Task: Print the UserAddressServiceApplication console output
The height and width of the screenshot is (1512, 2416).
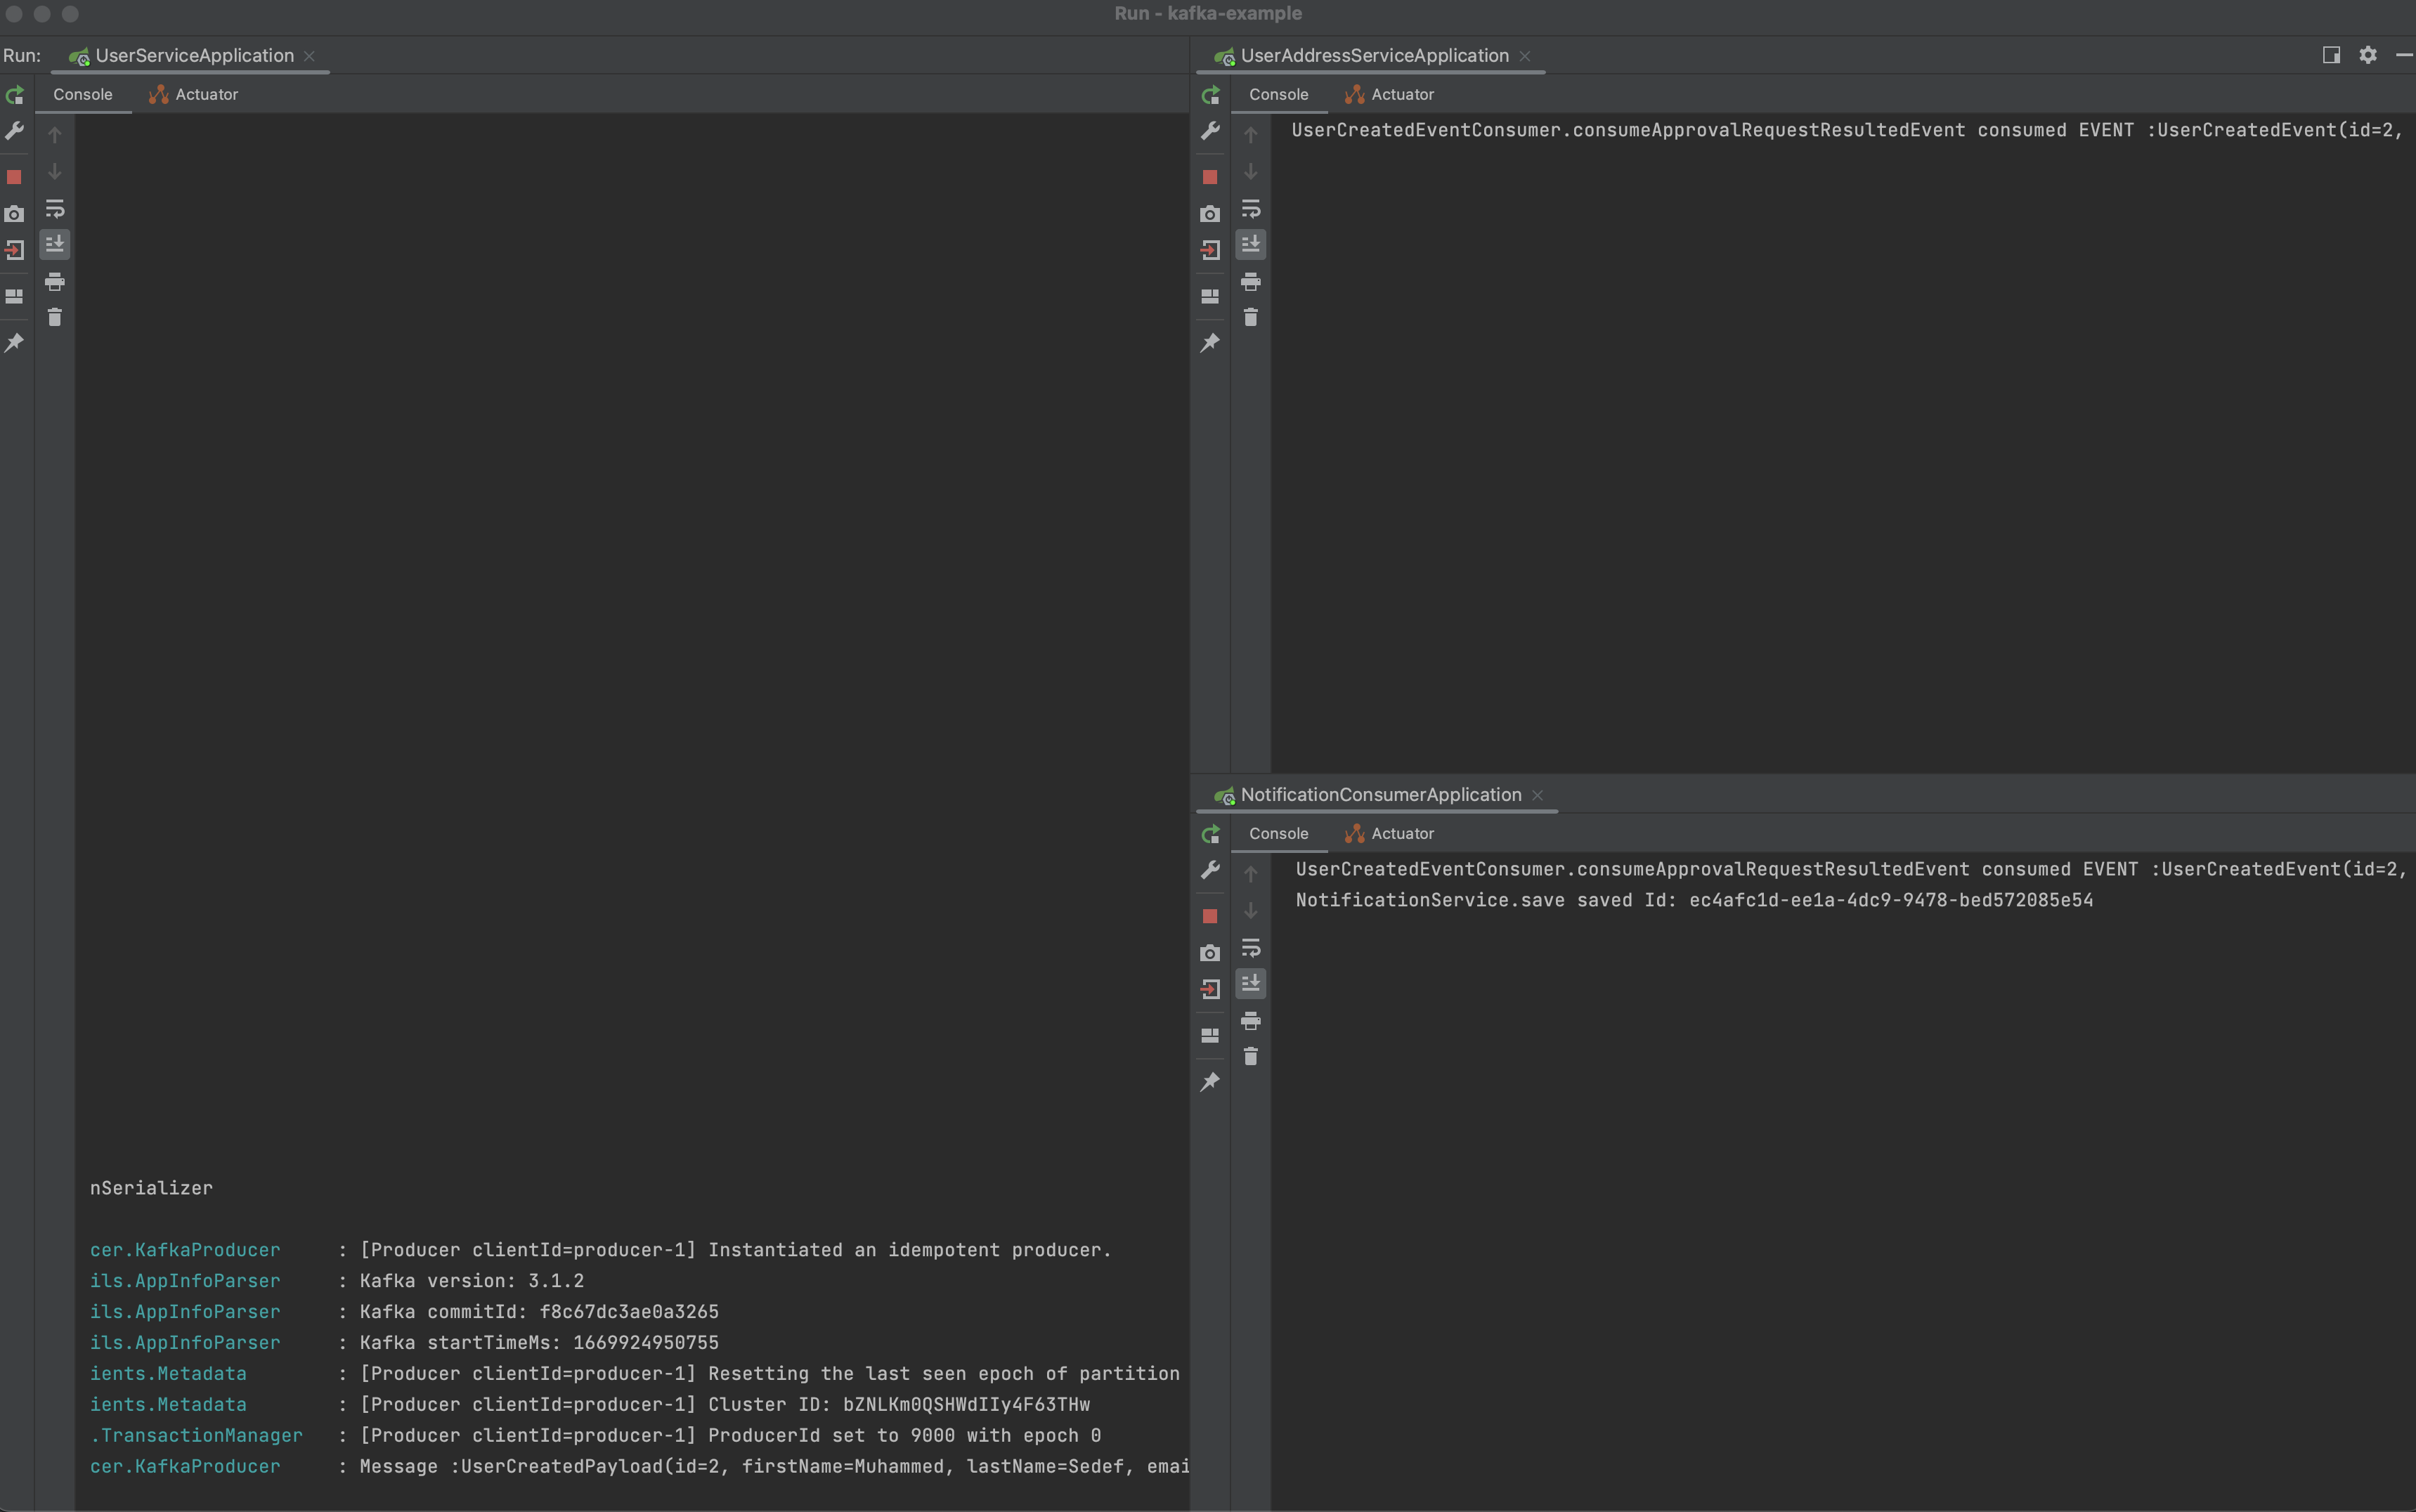Action: pos(1250,282)
